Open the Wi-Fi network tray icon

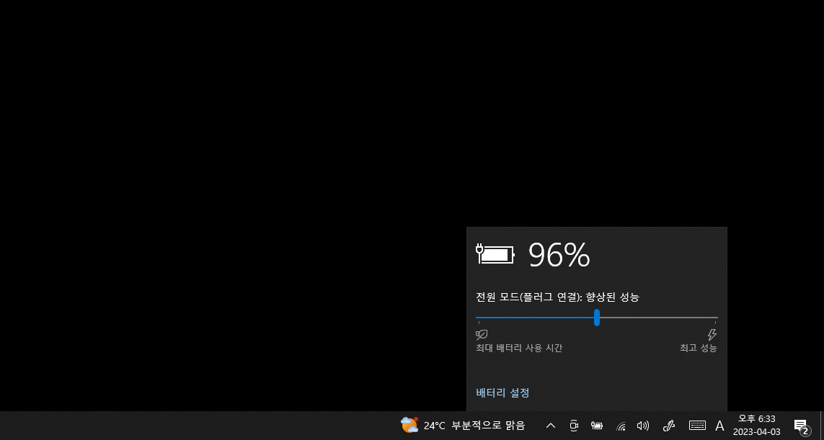621,426
